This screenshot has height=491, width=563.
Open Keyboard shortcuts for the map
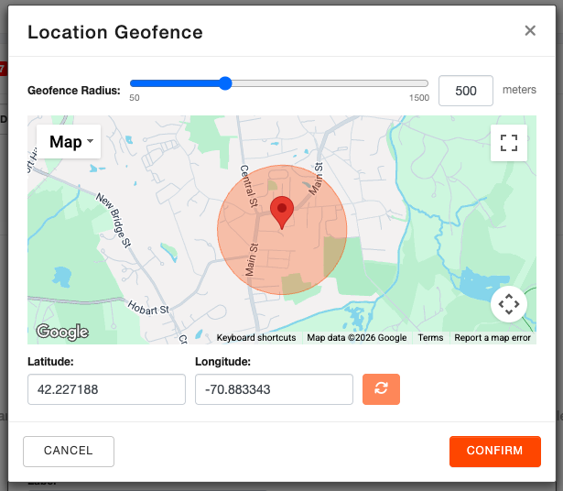pos(256,338)
